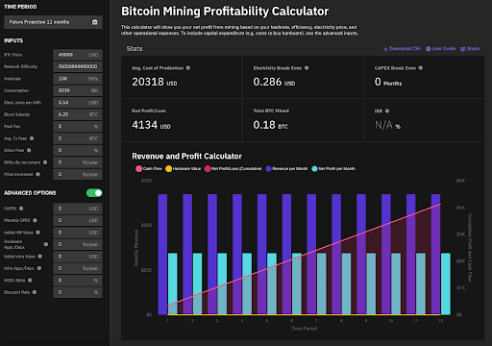Toggle Revenue per Month legend item

tap(286, 169)
